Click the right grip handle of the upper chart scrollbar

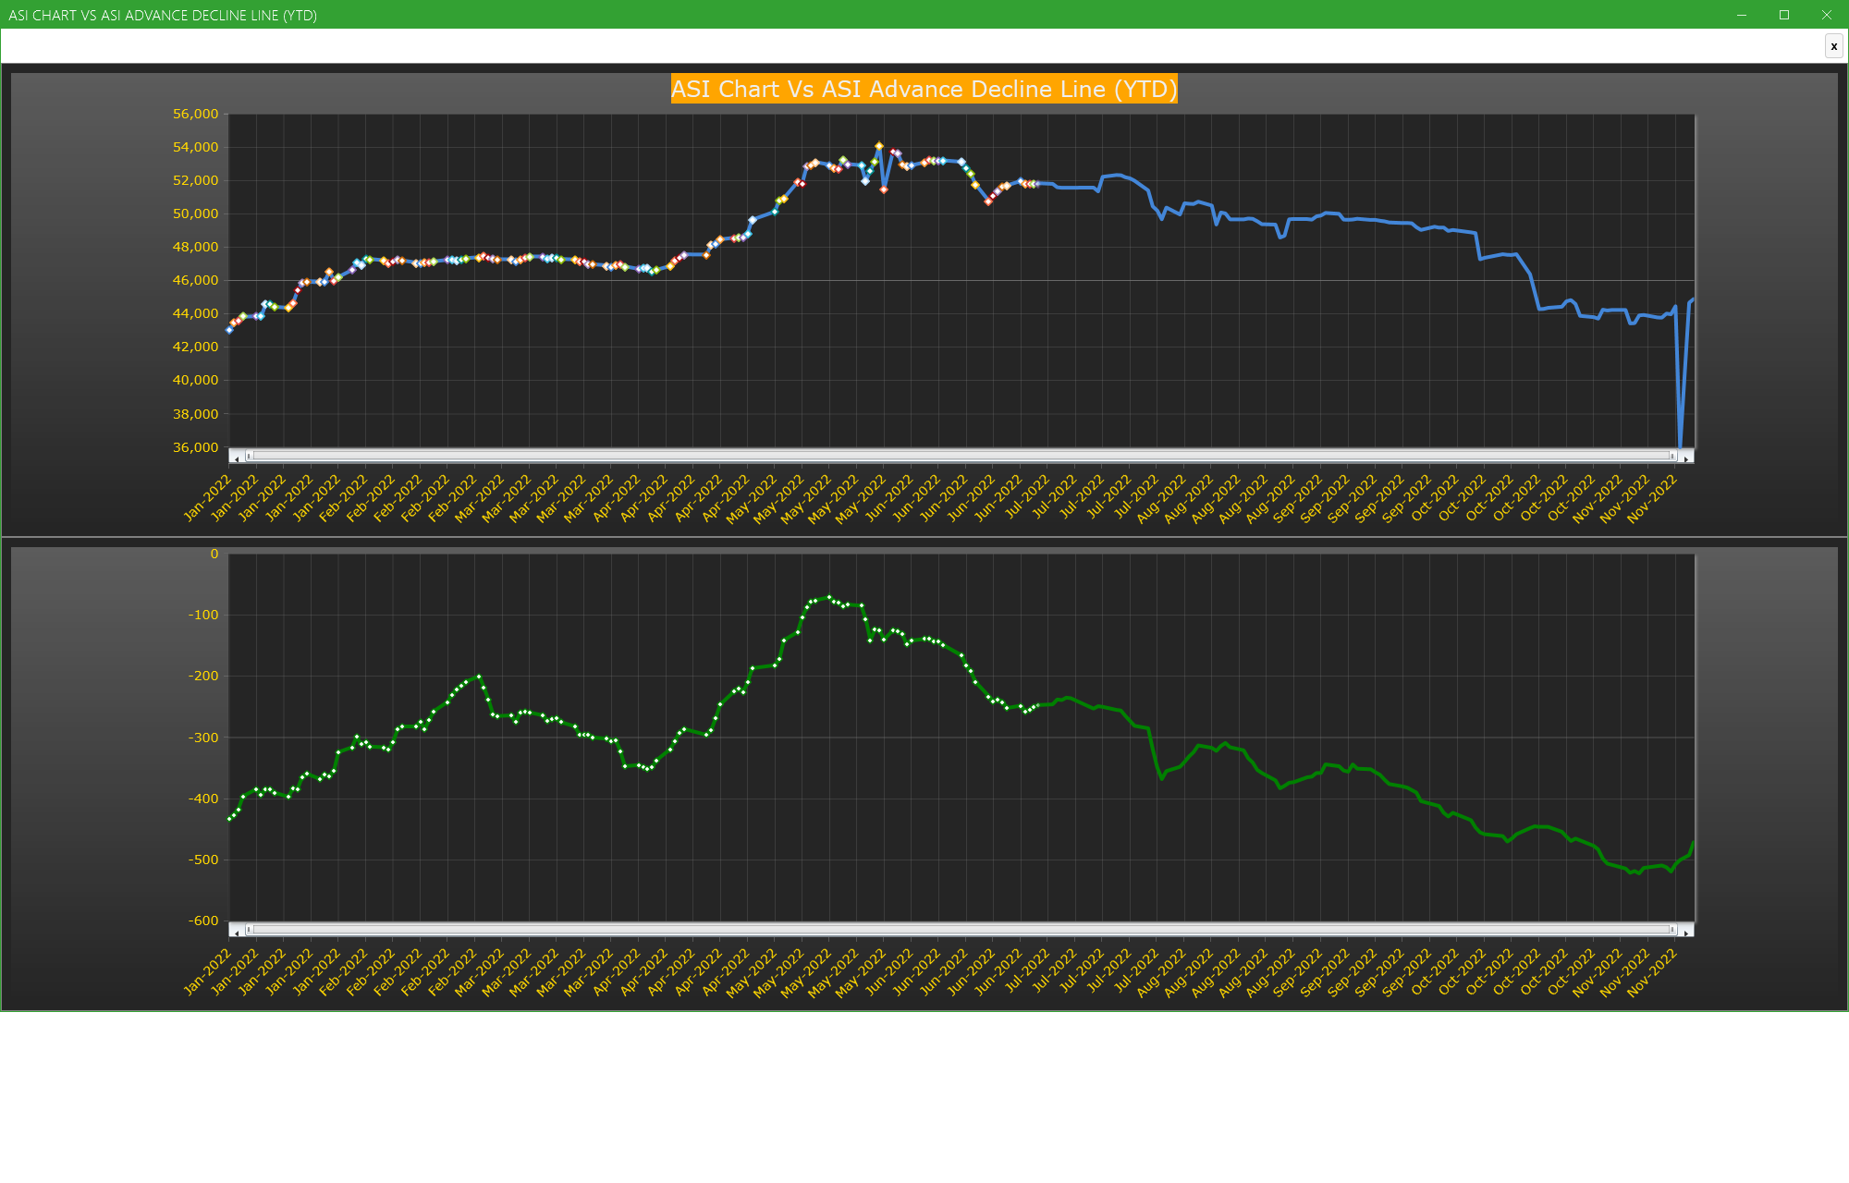1672,456
